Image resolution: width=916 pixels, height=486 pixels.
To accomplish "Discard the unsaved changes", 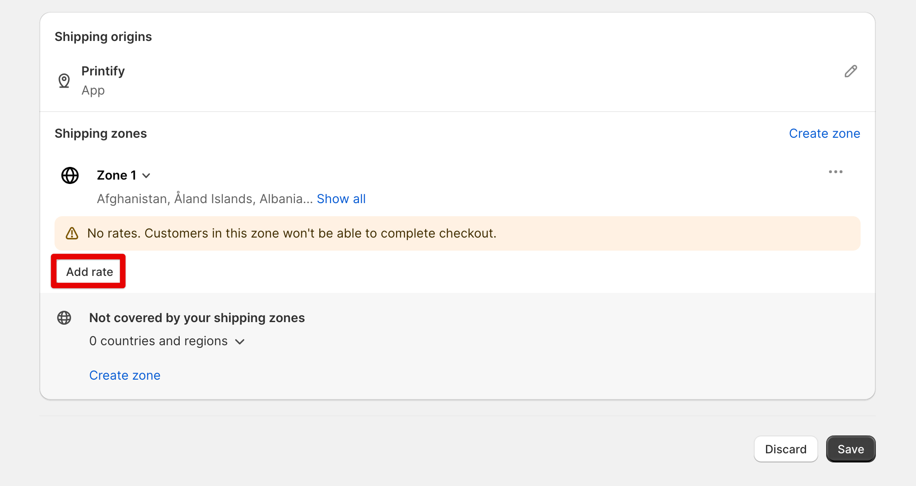I will point(786,449).
